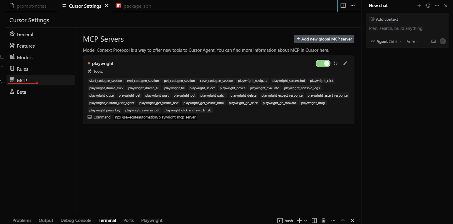Go to Models settings section

pyautogui.click(x=25, y=57)
